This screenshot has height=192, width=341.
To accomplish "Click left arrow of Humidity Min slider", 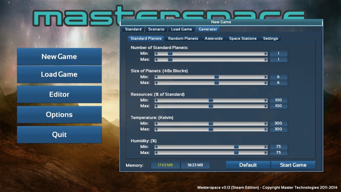I will coord(156,147).
